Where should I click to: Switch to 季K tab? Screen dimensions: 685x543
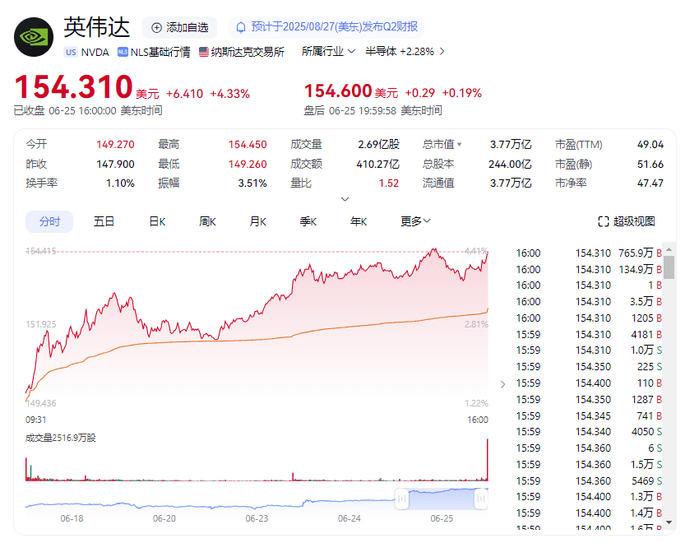[x=308, y=221]
